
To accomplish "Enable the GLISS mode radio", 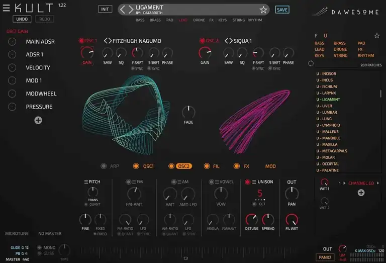I will click(39, 253).
